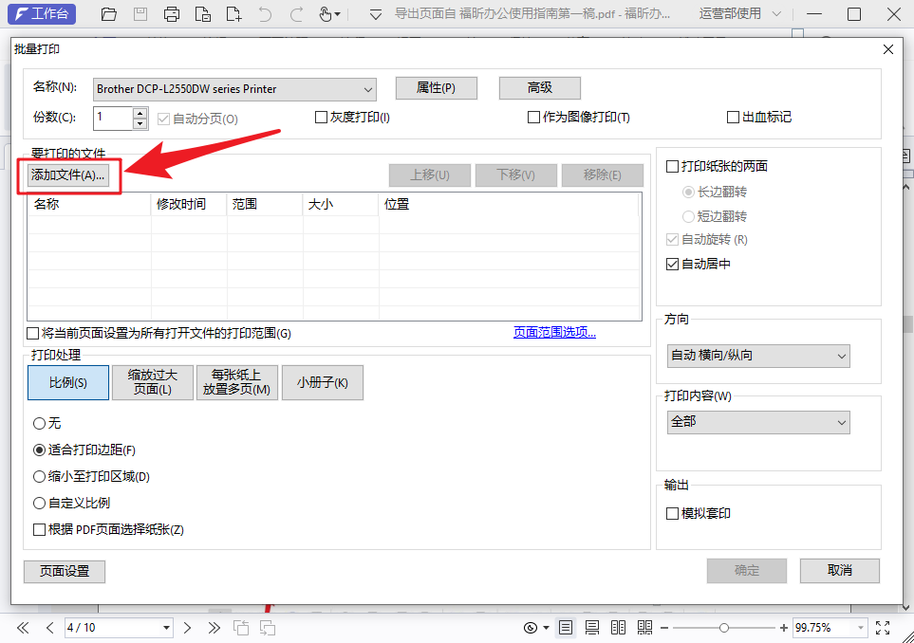The image size is (914, 643).
Task: Click the 取消 cancel button
Action: point(839,571)
